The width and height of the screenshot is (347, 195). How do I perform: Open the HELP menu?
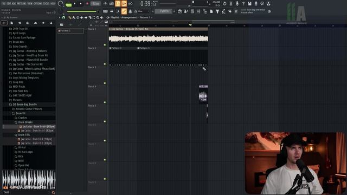coord(53,4)
